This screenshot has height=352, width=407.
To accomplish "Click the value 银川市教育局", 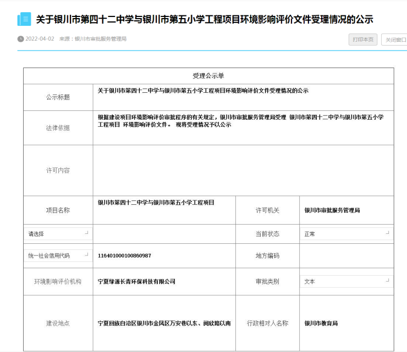I will pyautogui.click(x=321, y=323).
